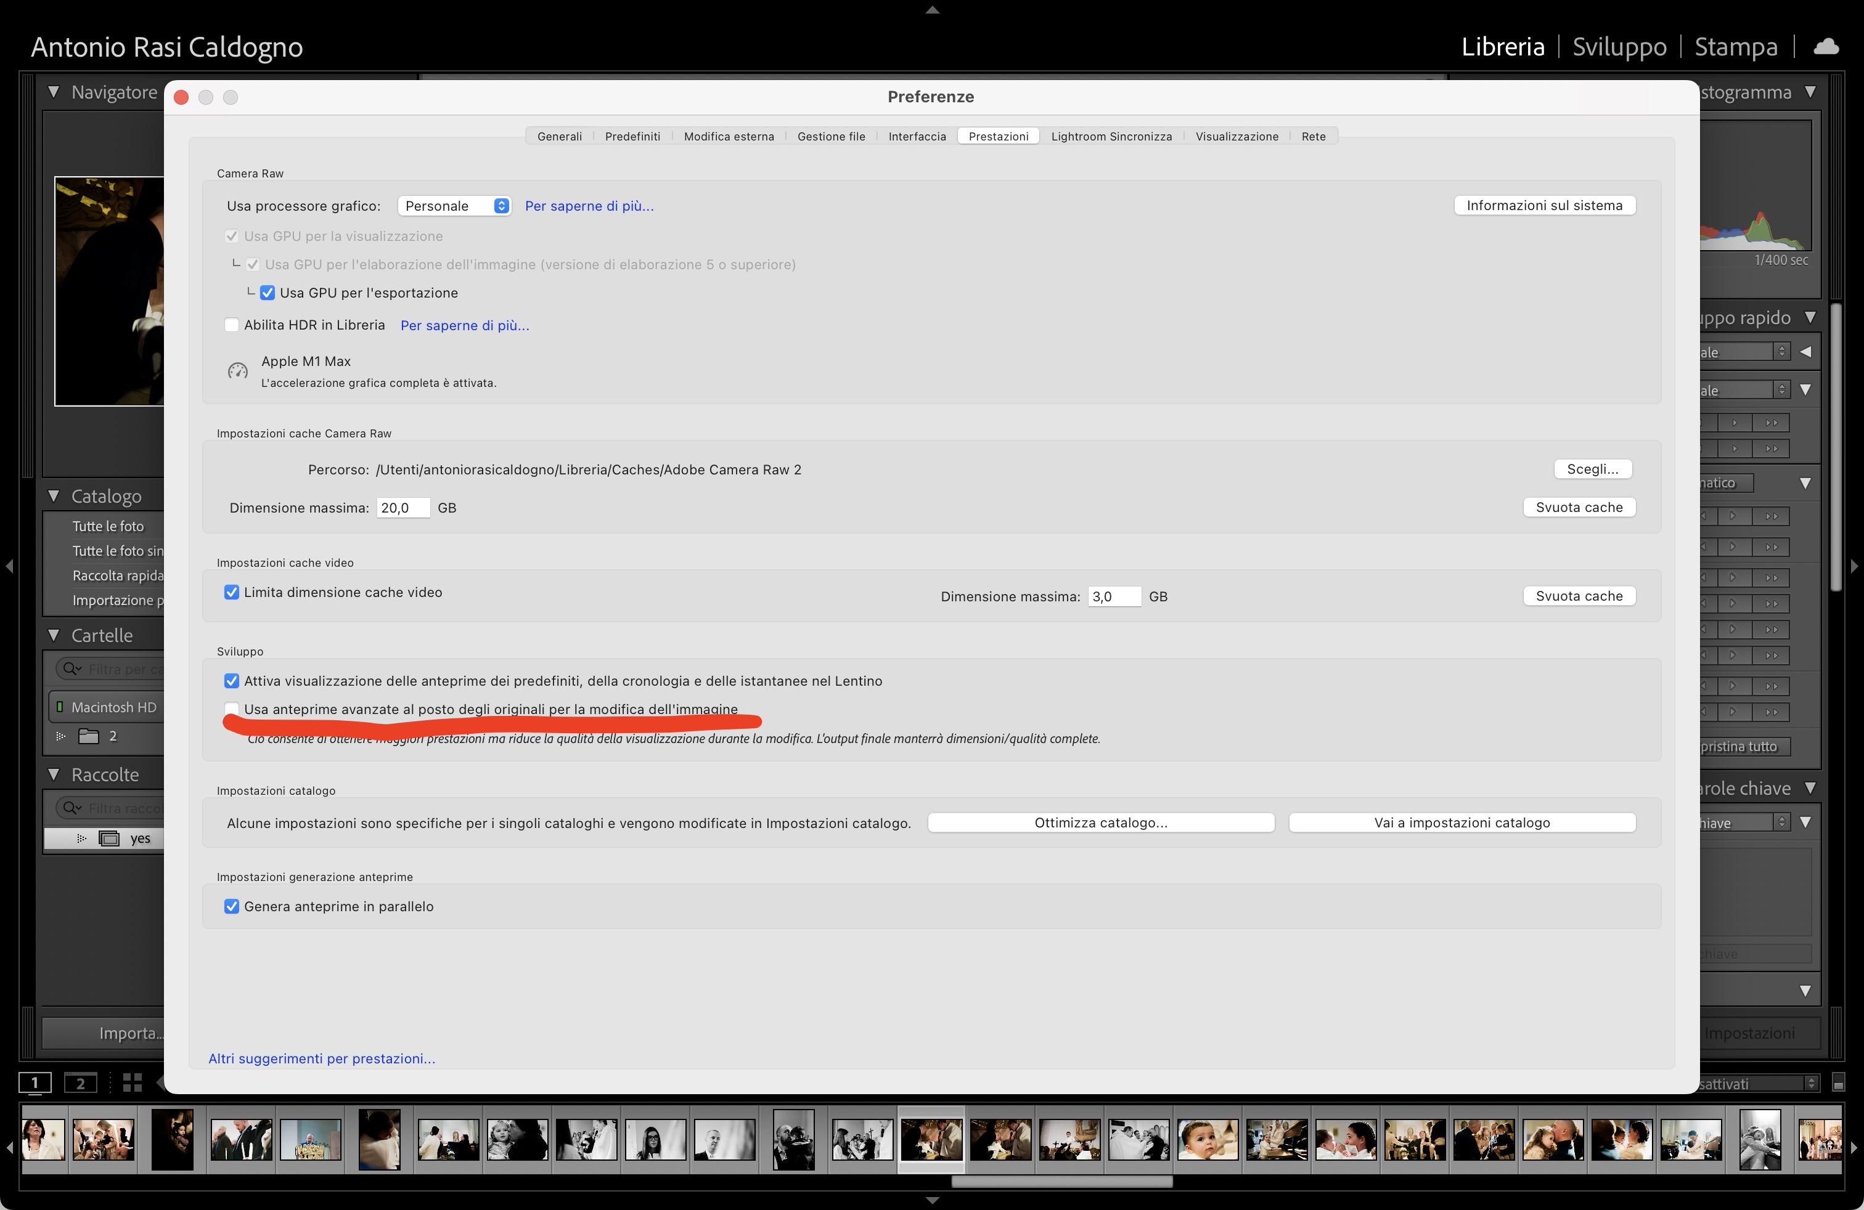The width and height of the screenshot is (1864, 1210).
Task: Click Informazioni sul sistema button
Action: pyautogui.click(x=1545, y=205)
